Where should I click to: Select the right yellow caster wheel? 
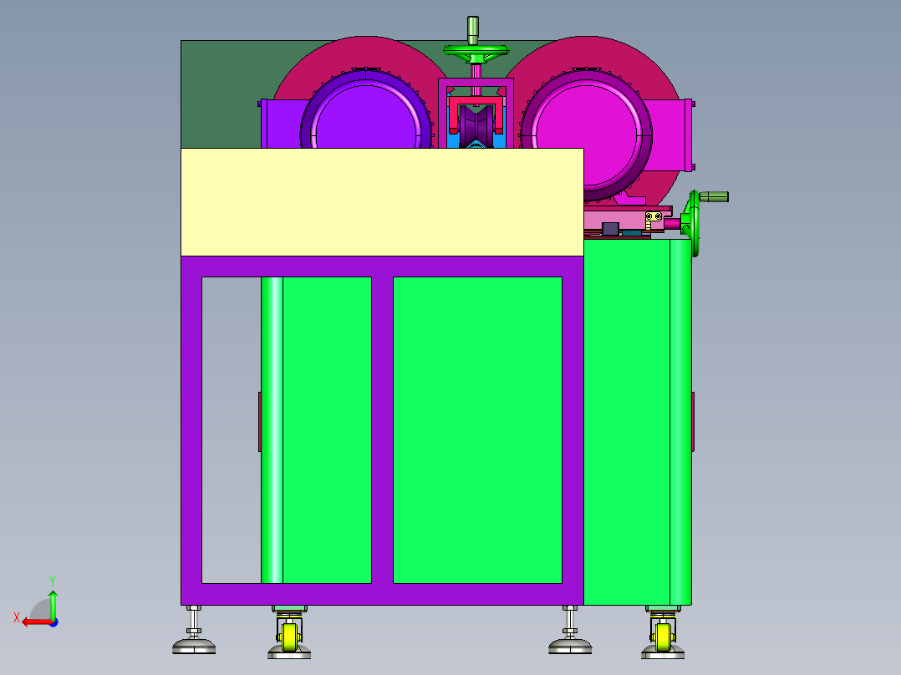tap(663, 637)
